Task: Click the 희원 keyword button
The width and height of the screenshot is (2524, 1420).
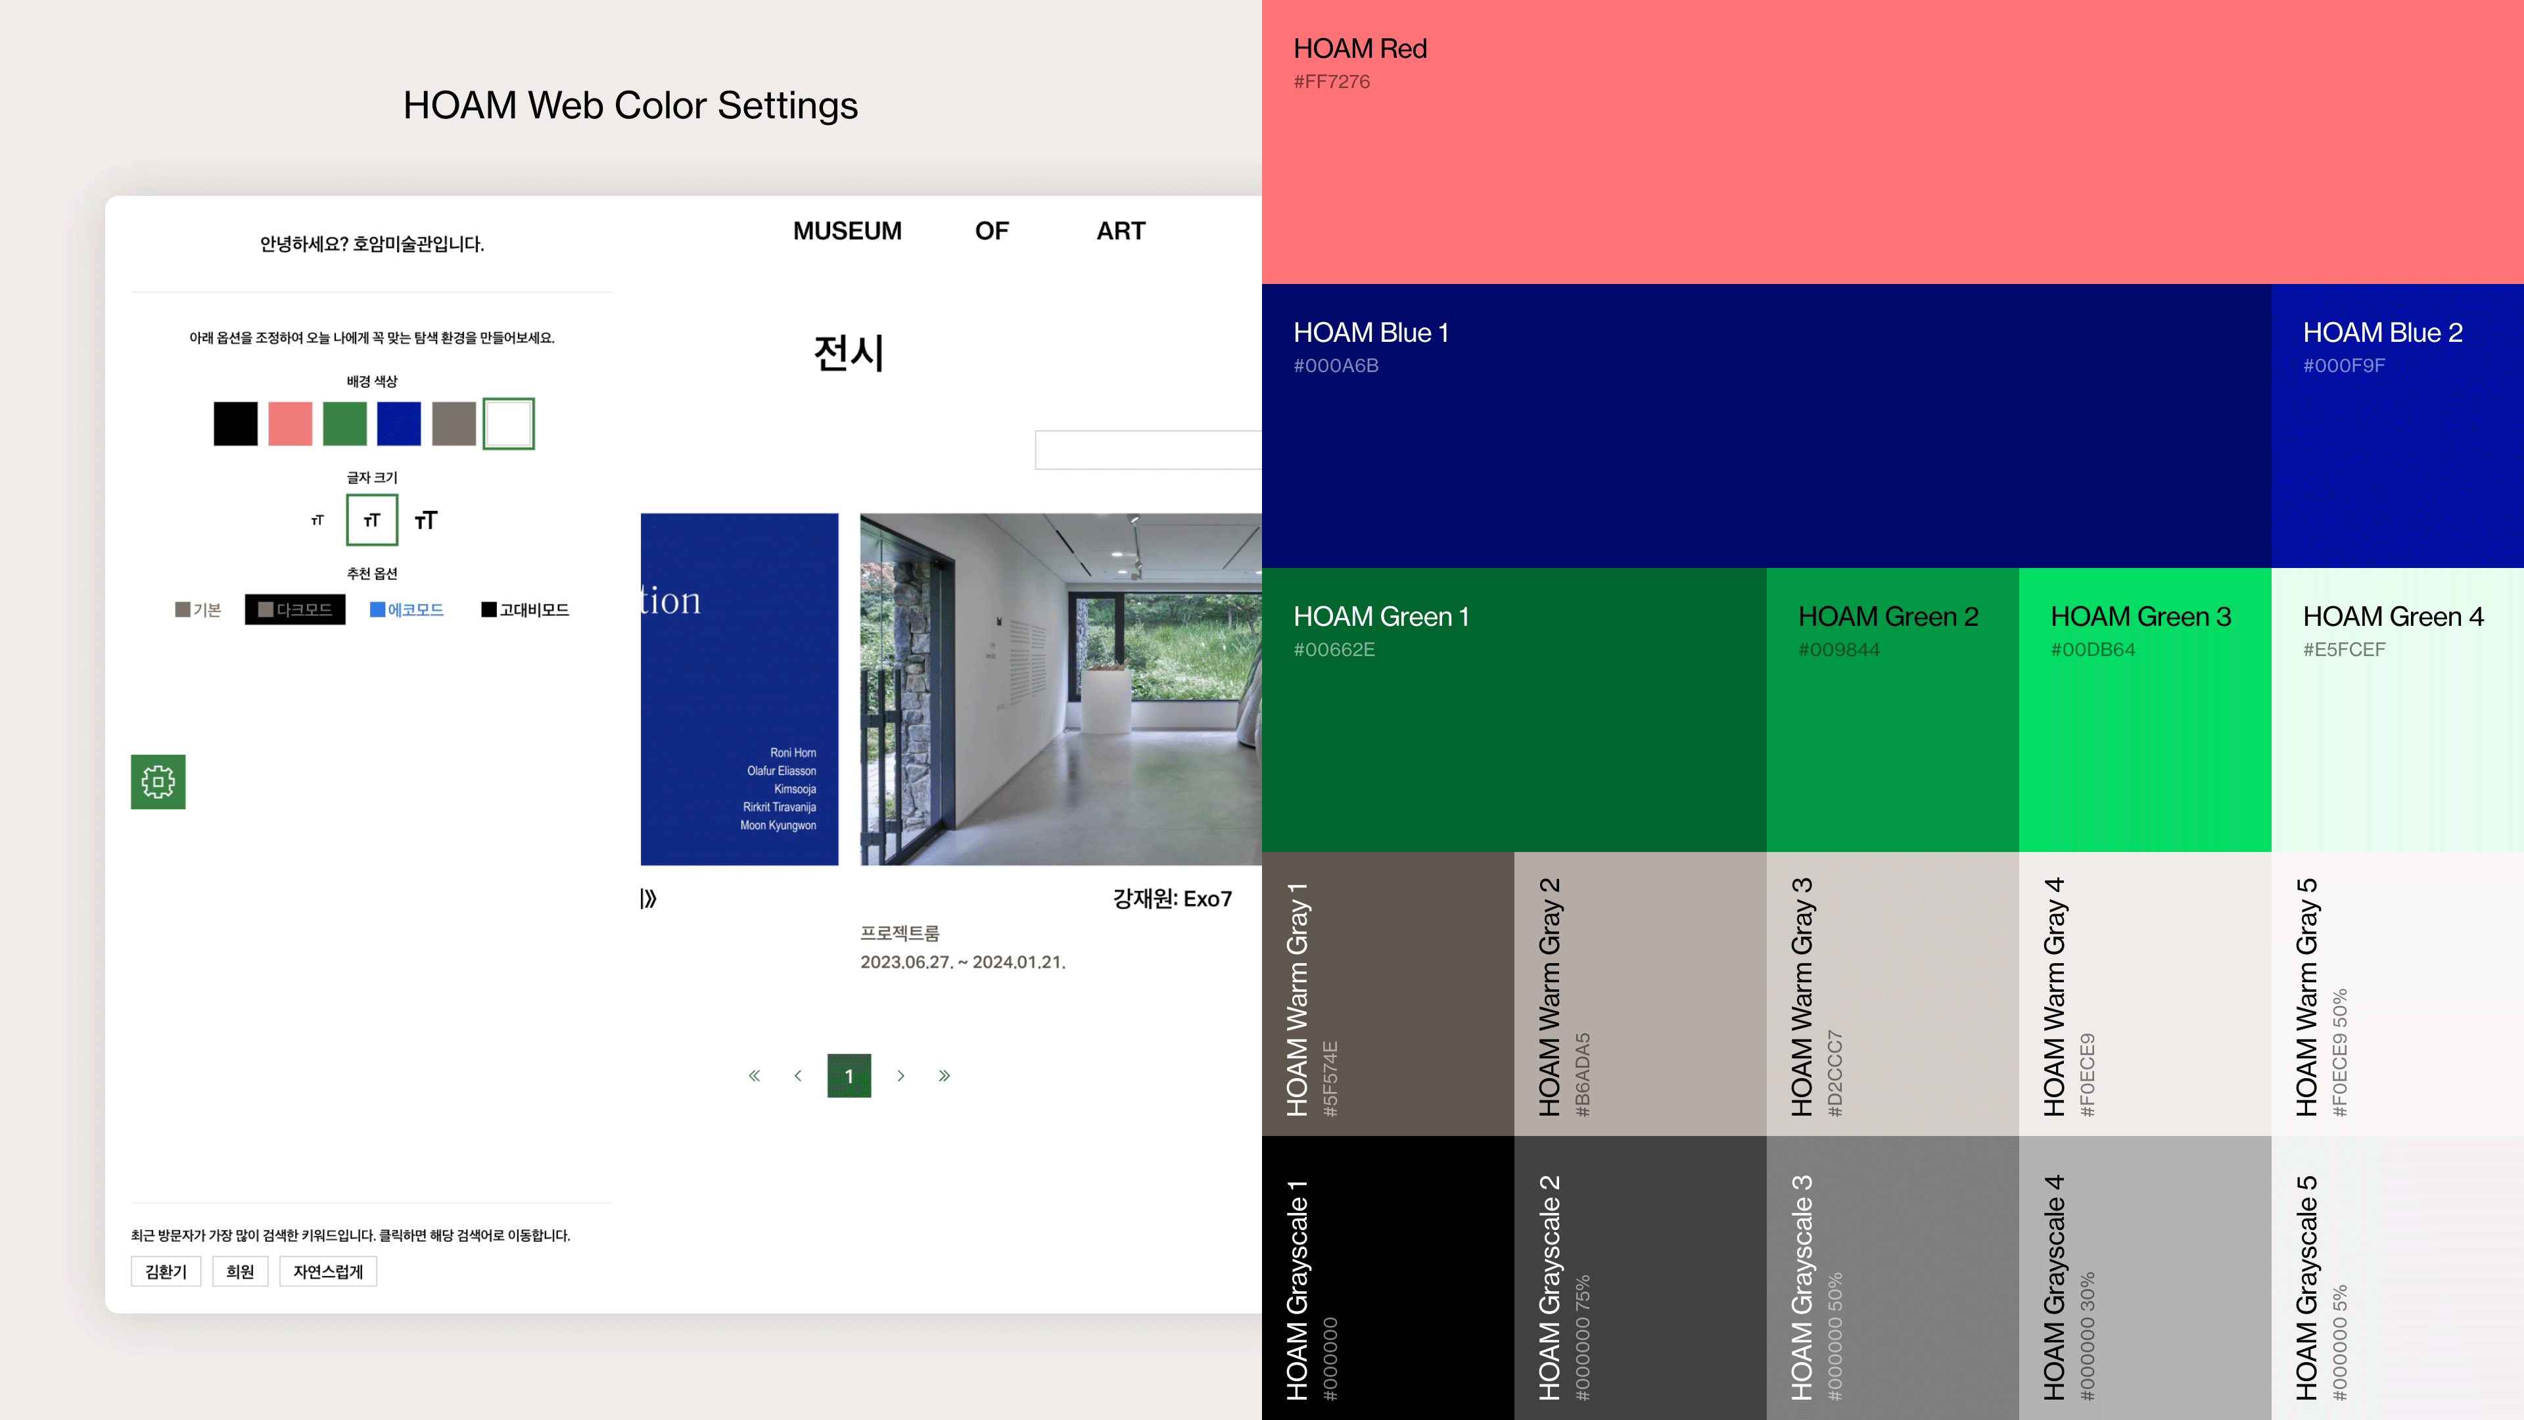Action: 240,1271
